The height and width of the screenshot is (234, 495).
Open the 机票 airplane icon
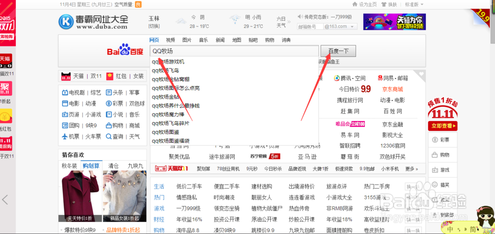coord(65,136)
